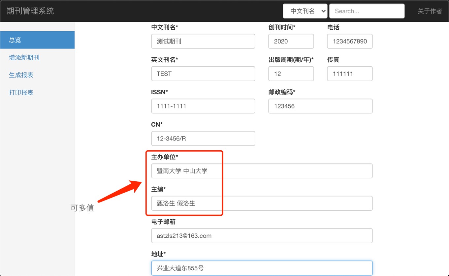Select 总览 in the sidebar
Viewport: 449px width, 276px height.
(37, 40)
